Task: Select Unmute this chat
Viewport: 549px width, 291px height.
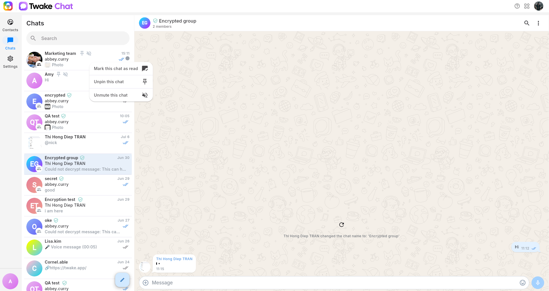Action: 121,95
